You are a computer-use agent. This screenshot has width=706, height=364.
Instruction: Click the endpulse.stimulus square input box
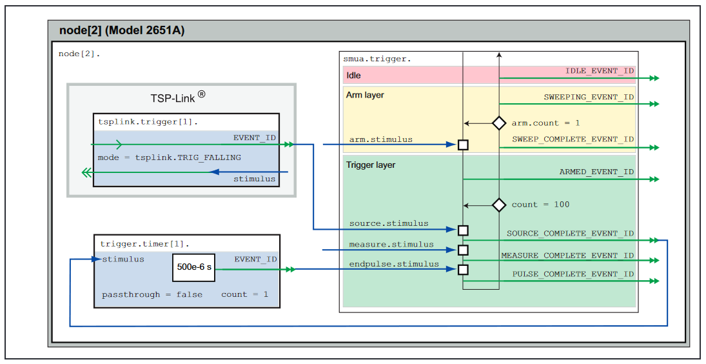(x=463, y=270)
